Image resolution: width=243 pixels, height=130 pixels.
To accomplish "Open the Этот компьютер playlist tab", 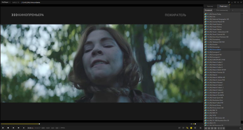I will pos(222,10).
